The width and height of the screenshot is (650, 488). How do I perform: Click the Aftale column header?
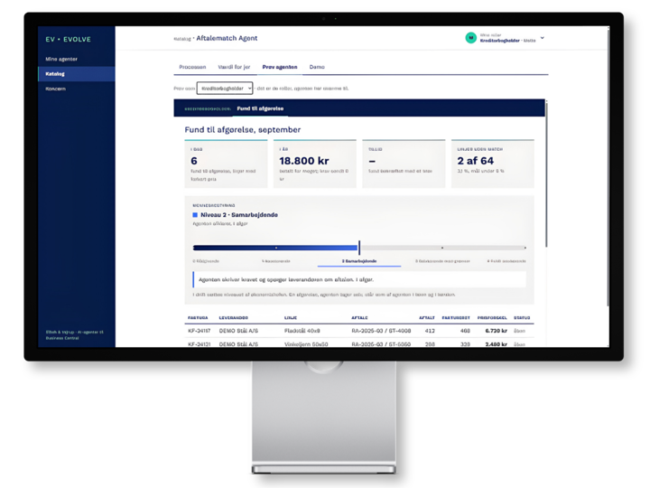tap(359, 318)
